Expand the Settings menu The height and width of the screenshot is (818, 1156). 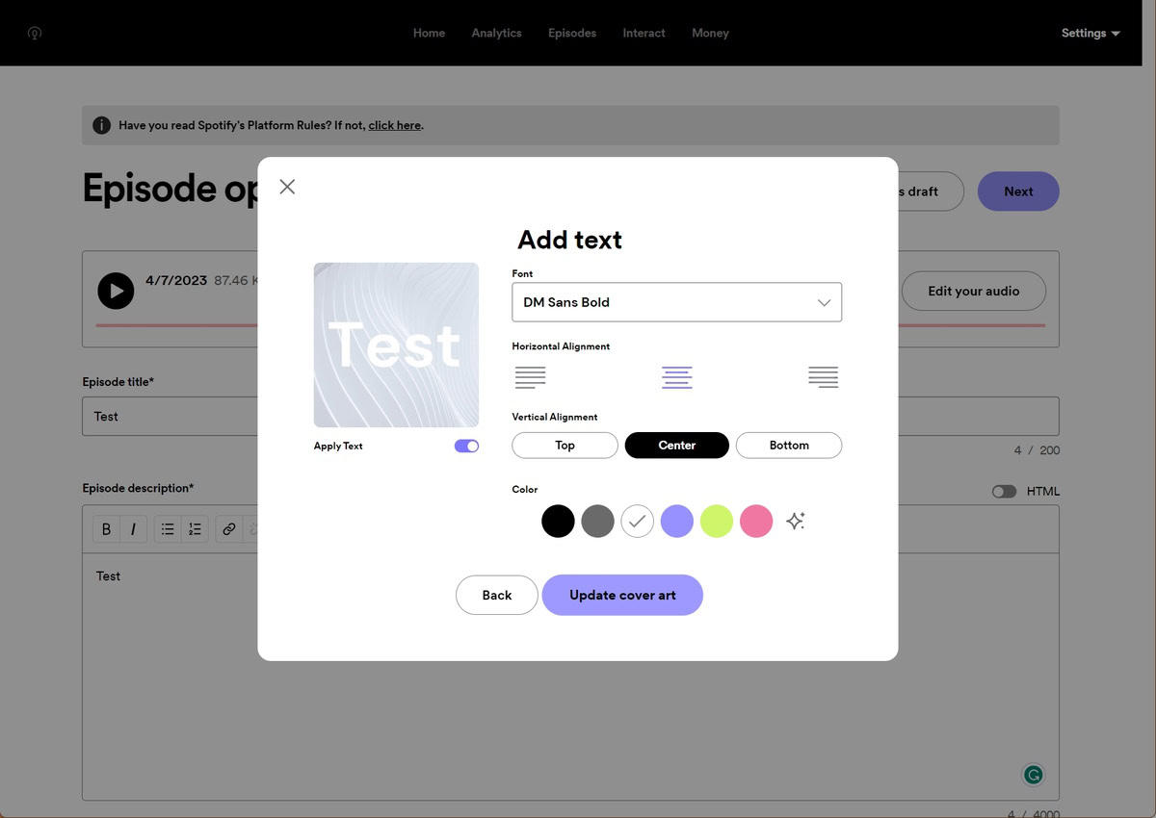pyautogui.click(x=1090, y=33)
